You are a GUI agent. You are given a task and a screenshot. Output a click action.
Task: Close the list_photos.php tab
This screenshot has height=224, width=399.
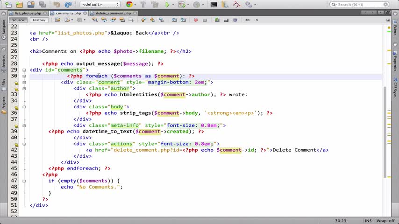click(45, 13)
